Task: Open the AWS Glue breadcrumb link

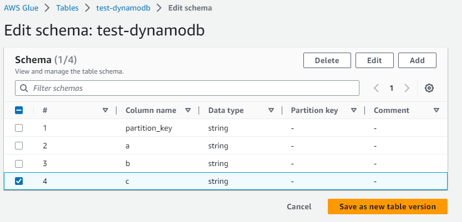Action: click(24, 8)
